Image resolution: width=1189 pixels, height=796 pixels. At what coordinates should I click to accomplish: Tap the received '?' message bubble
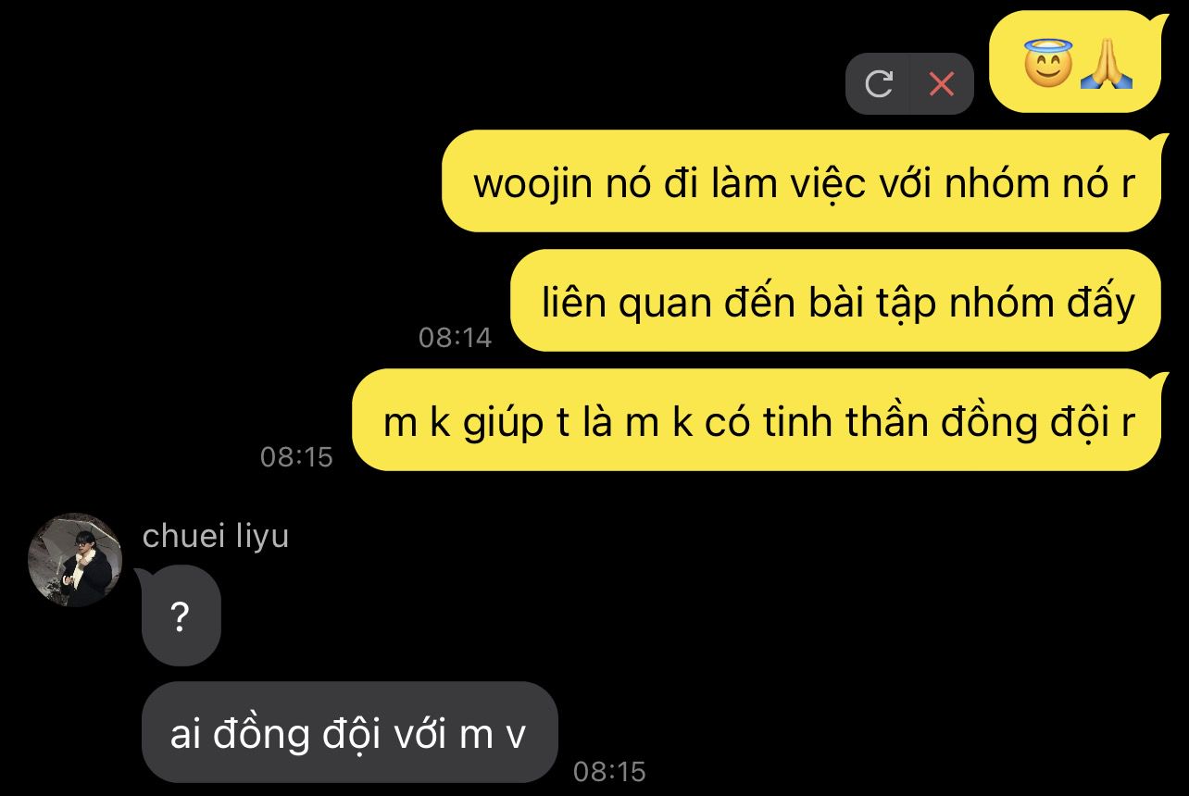(181, 615)
